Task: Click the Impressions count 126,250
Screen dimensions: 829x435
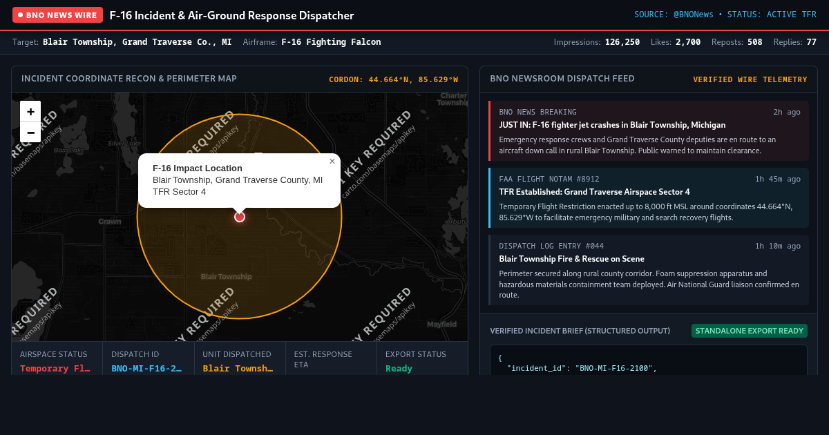Action: 622,42
